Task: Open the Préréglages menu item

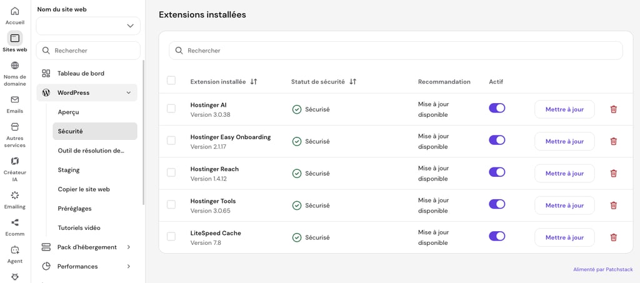Action: click(95, 209)
